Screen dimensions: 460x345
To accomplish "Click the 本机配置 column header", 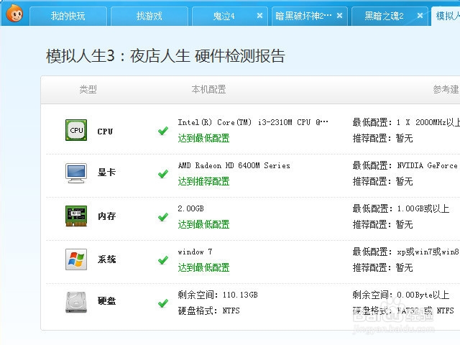I will pos(208,89).
